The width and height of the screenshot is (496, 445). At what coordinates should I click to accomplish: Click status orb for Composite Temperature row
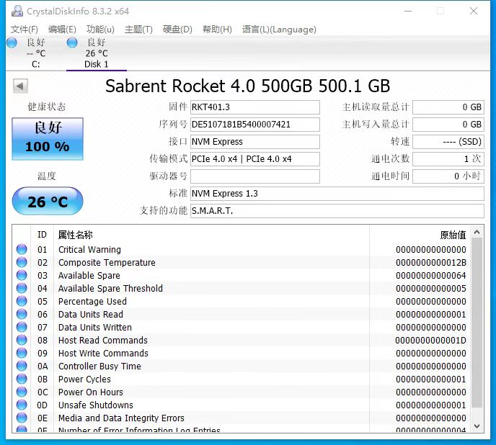[22, 262]
